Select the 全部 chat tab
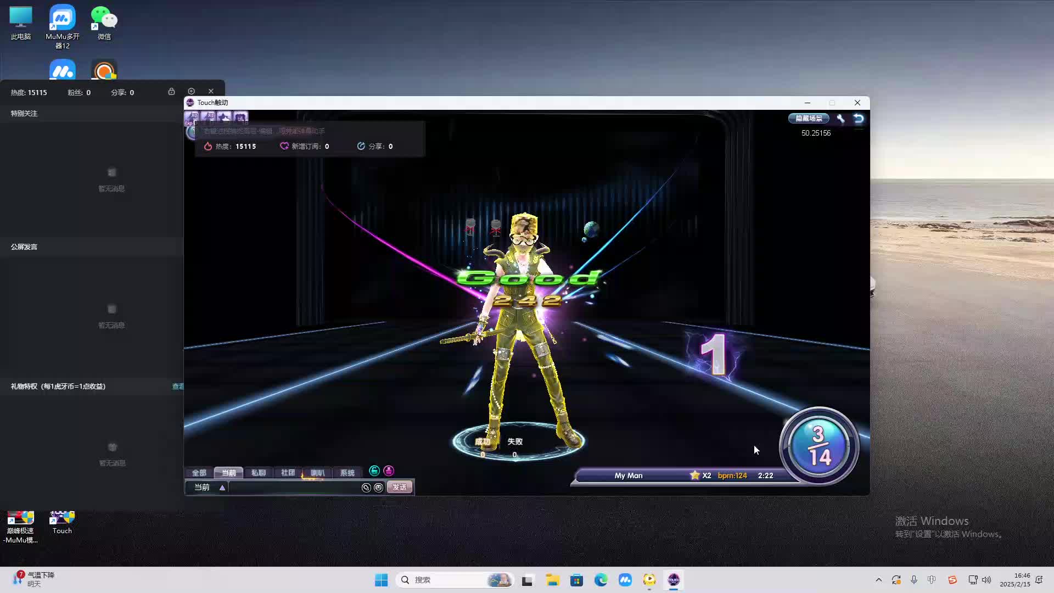This screenshot has height=593, width=1054. pos(199,473)
